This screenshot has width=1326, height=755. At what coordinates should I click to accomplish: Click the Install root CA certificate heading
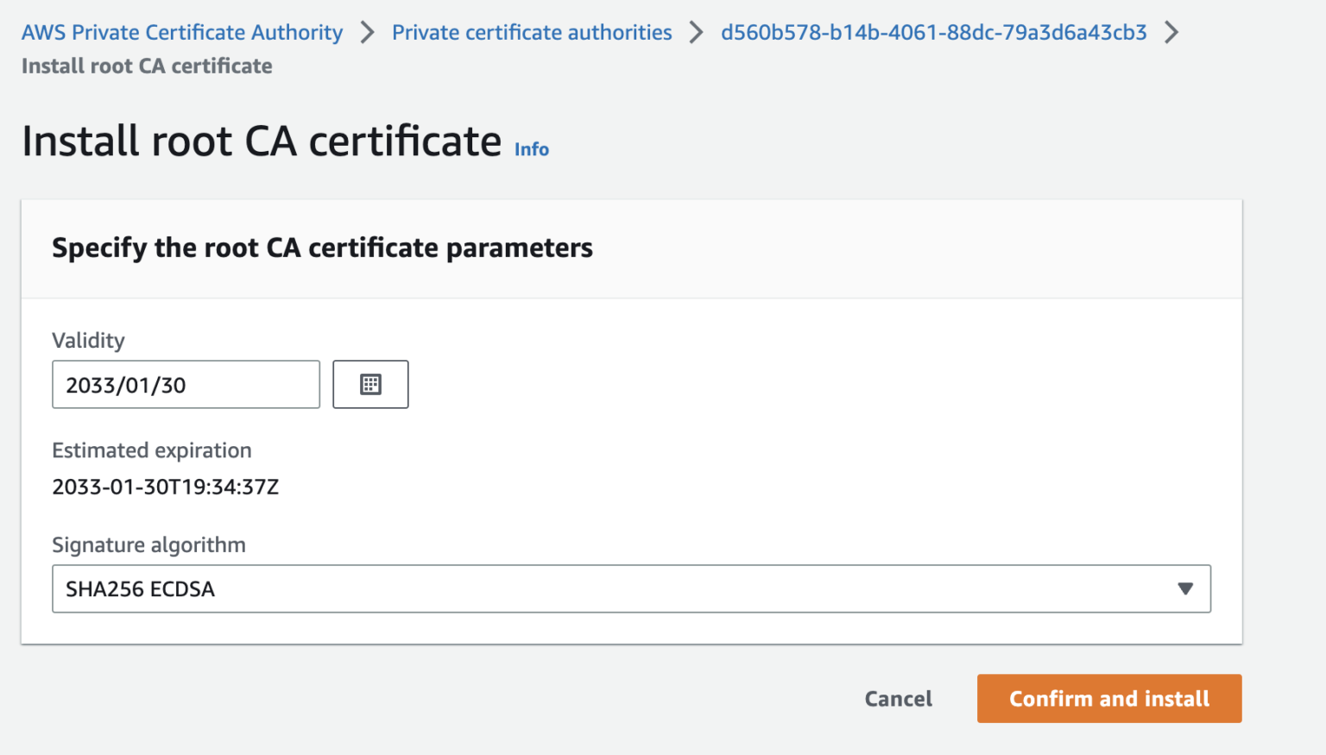click(262, 140)
